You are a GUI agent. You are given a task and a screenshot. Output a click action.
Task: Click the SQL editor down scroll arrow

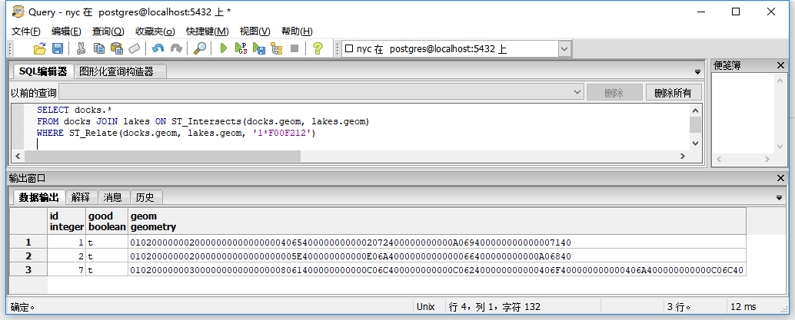(695, 144)
